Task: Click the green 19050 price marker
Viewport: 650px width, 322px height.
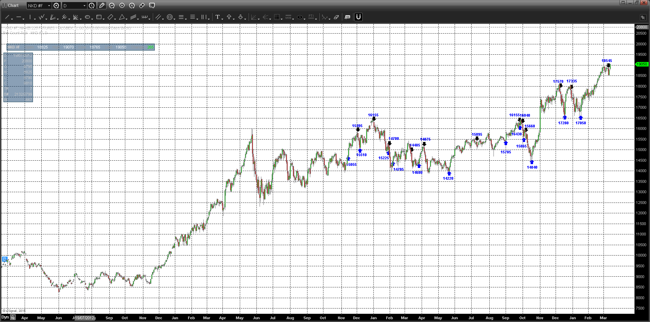Action: pyautogui.click(x=641, y=64)
